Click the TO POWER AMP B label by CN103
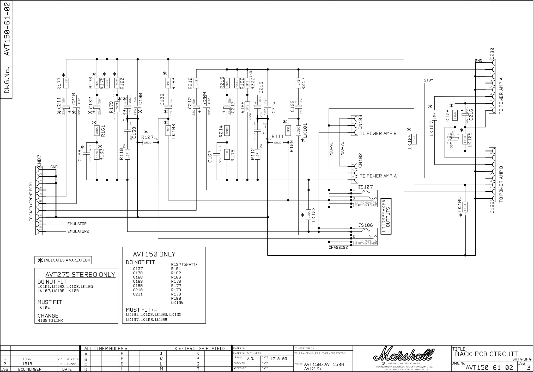The width and height of the screenshot is (534, 372). click(x=378, y=133)
